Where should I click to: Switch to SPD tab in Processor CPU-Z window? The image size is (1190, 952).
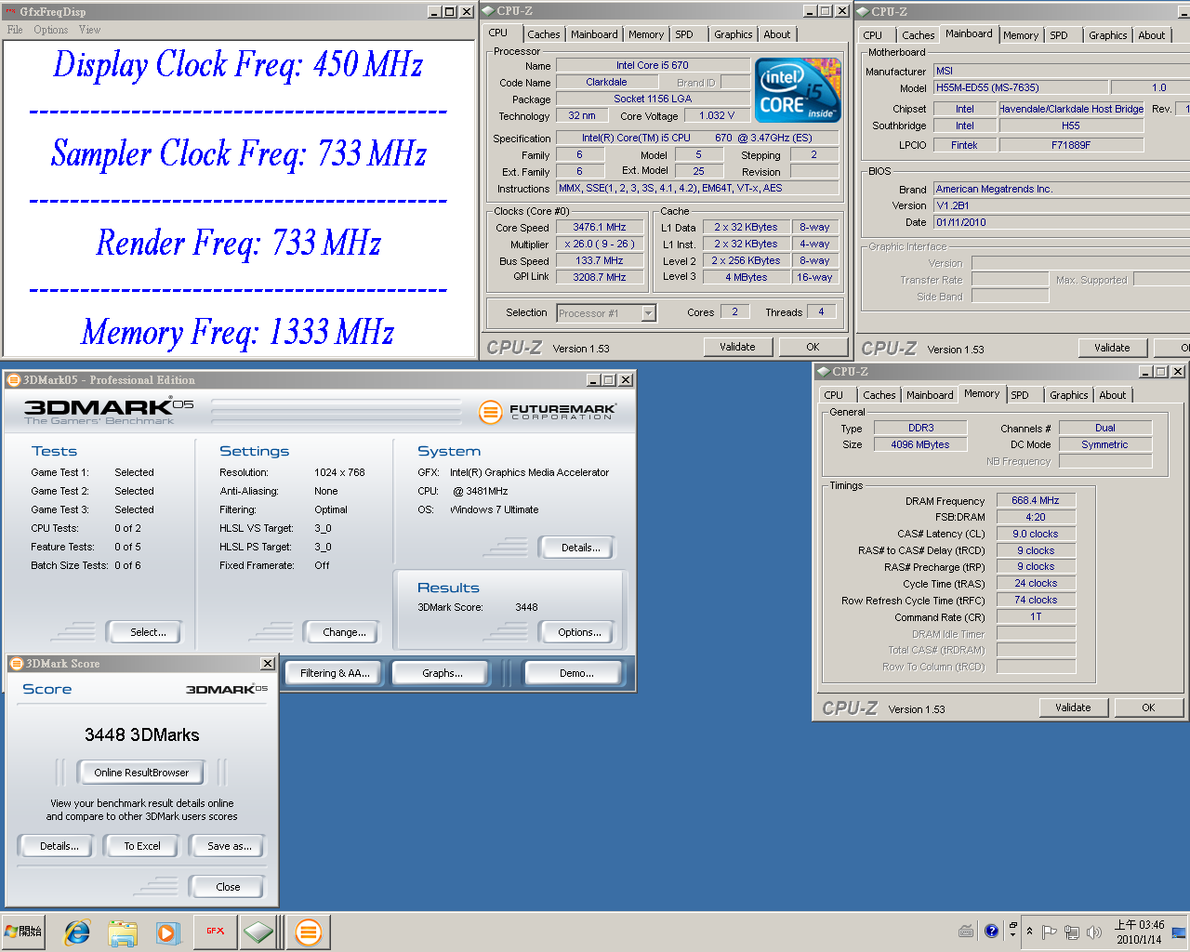coord(684,34)
